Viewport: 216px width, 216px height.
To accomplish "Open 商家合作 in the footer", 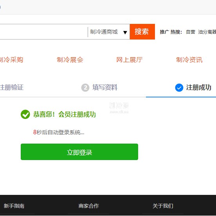I will click(89, 206).
